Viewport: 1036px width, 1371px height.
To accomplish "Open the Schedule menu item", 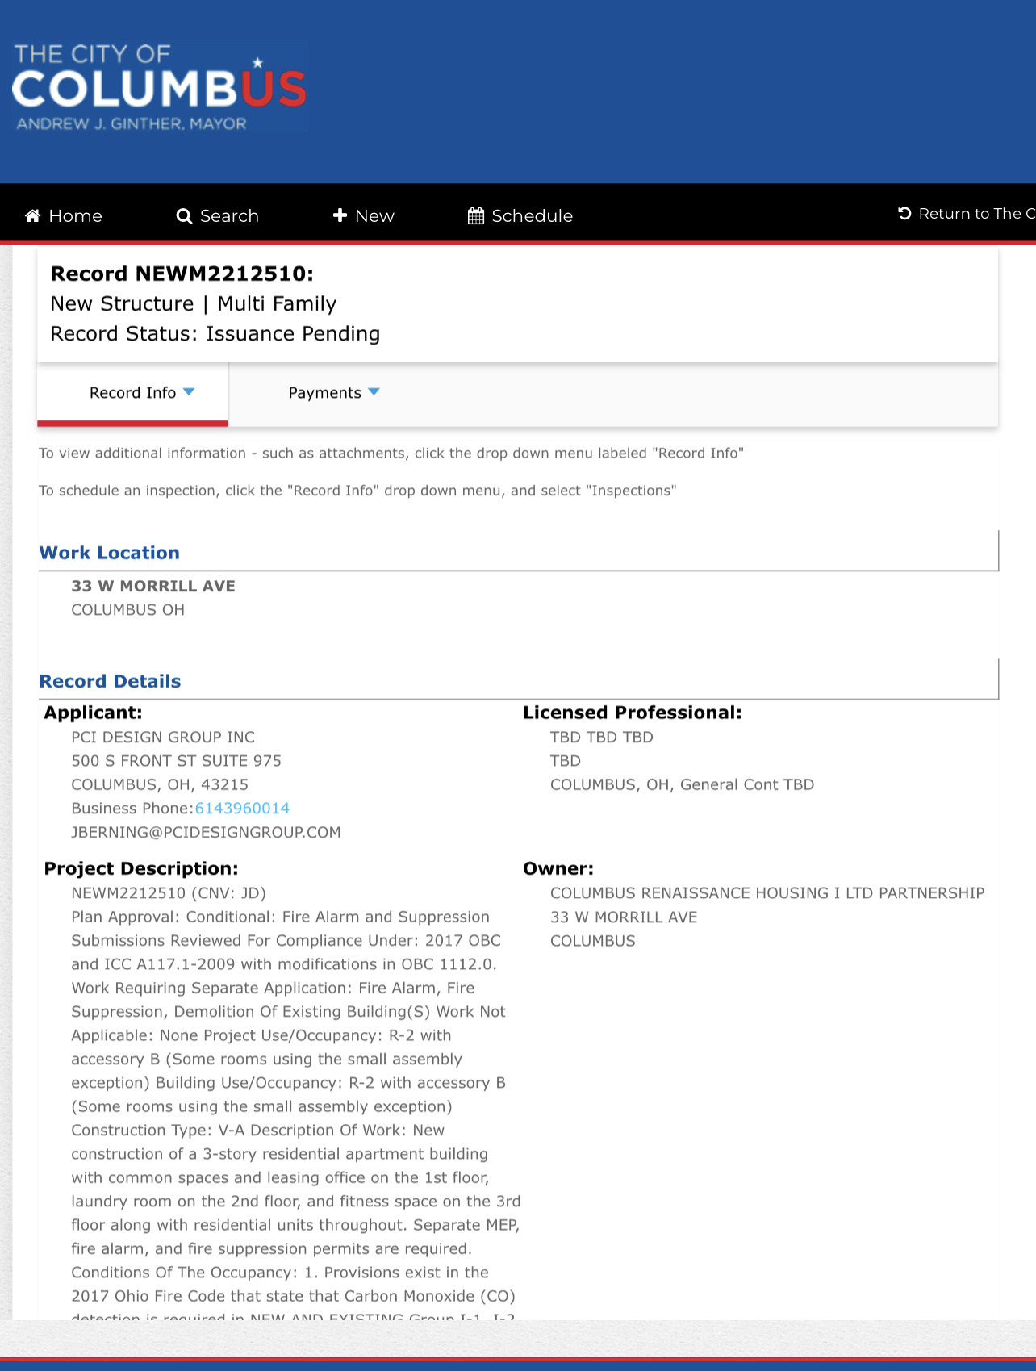I will [x=520, y=215].
